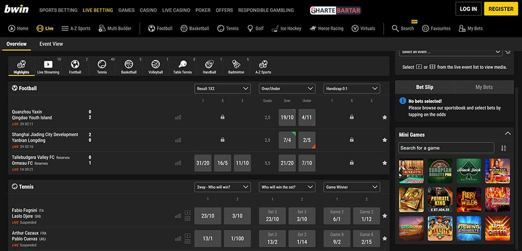Image resolution: width=522 pixels, height=251 pixels.
Task: Collapse the Mini Games panel
Action: pyautogui.click(x=508, y=134)
